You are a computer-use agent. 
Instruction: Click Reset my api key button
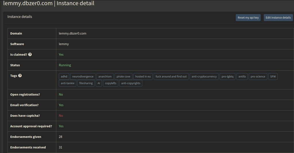(x=248, y=18)
